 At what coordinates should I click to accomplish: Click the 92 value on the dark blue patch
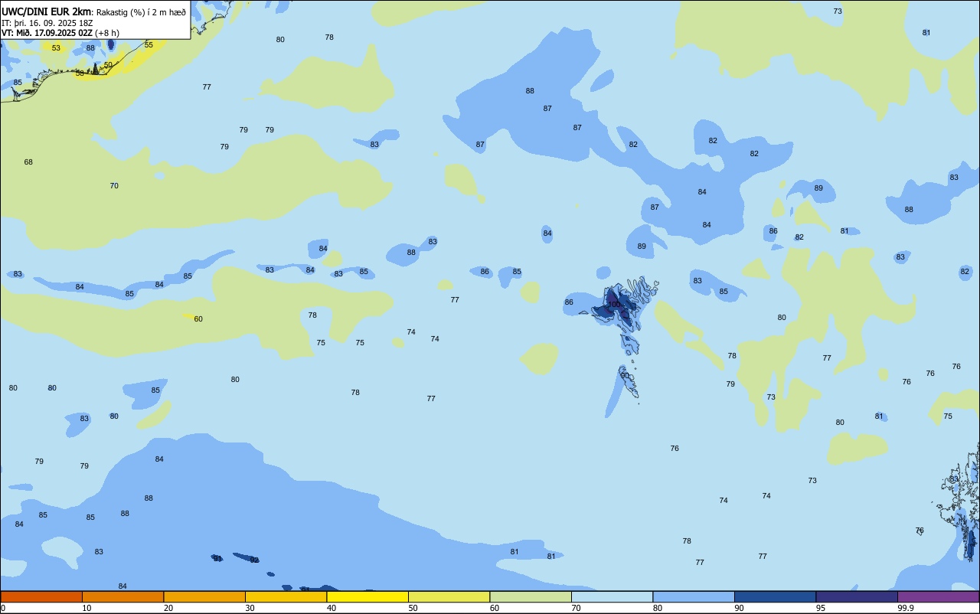(x=254, y=560)
